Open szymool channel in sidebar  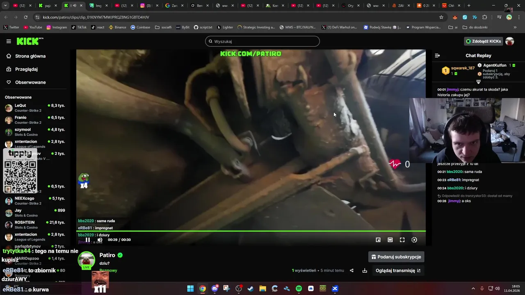pyautogui.click(x=35, y=132)
